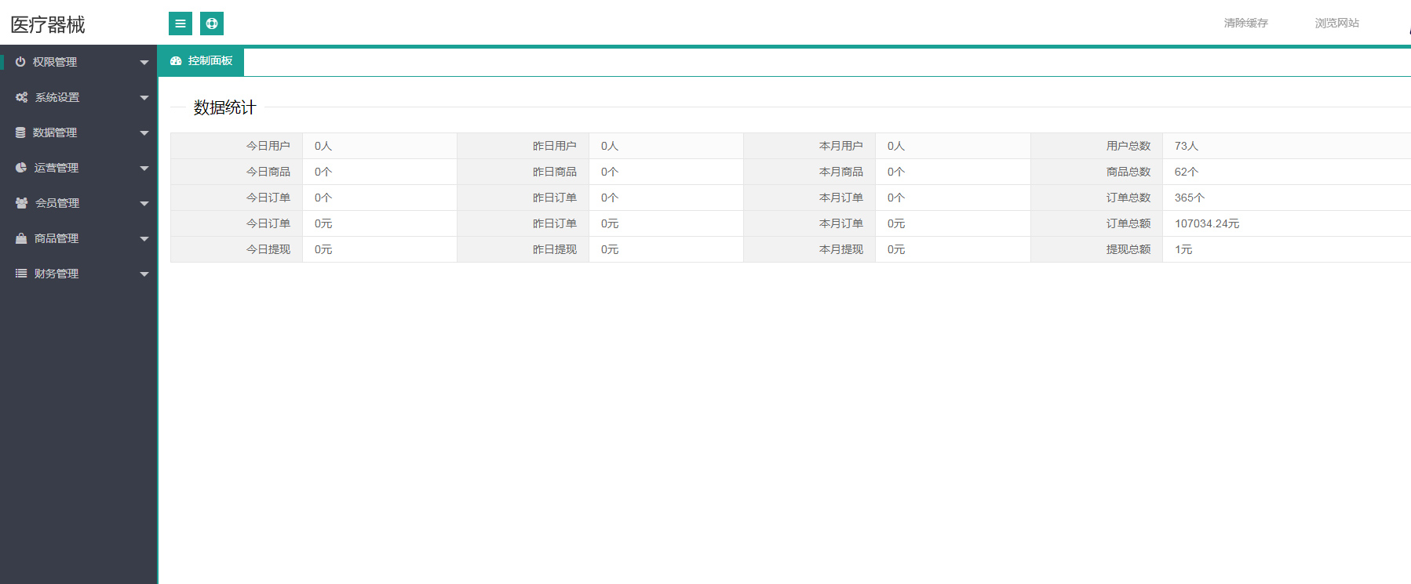Toggle the sidebar with the hamburger button

click(180, 24)
